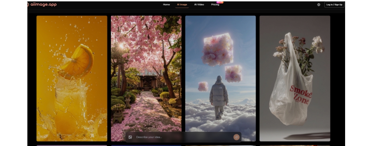Viewport: 372px width, 146px height.
Task: Open the Home menu item
Action: pos(166,4)
